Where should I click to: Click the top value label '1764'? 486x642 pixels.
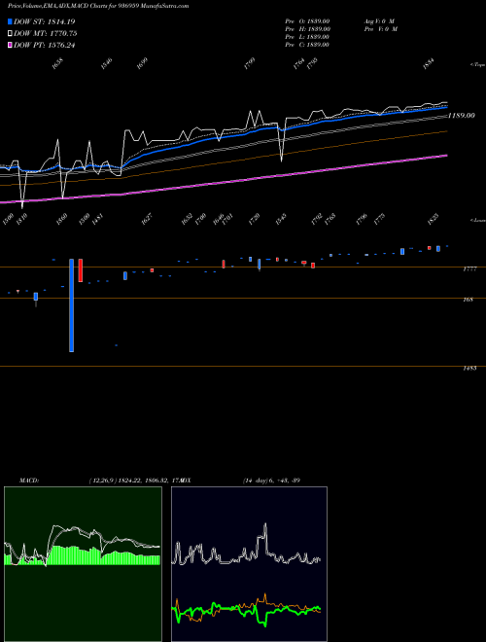299,64
